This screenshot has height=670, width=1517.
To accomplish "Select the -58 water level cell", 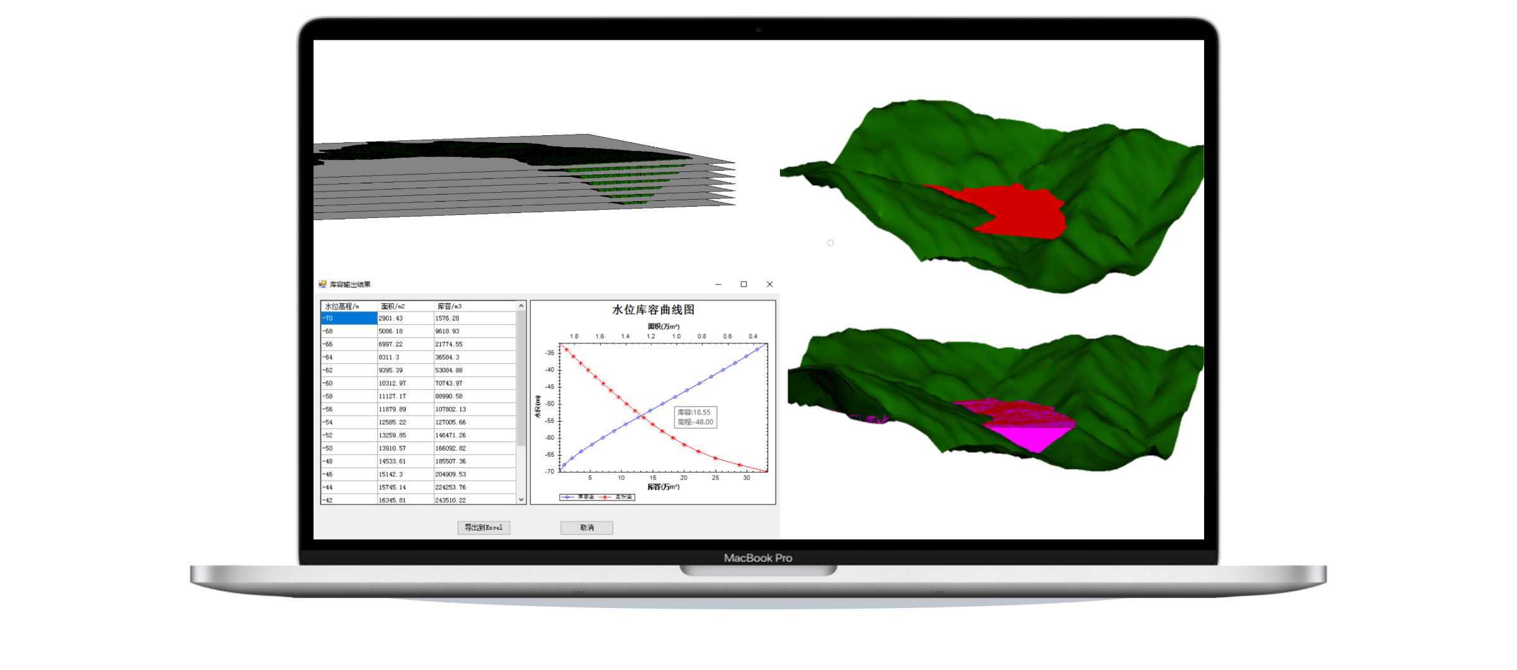I will (349, 396).
